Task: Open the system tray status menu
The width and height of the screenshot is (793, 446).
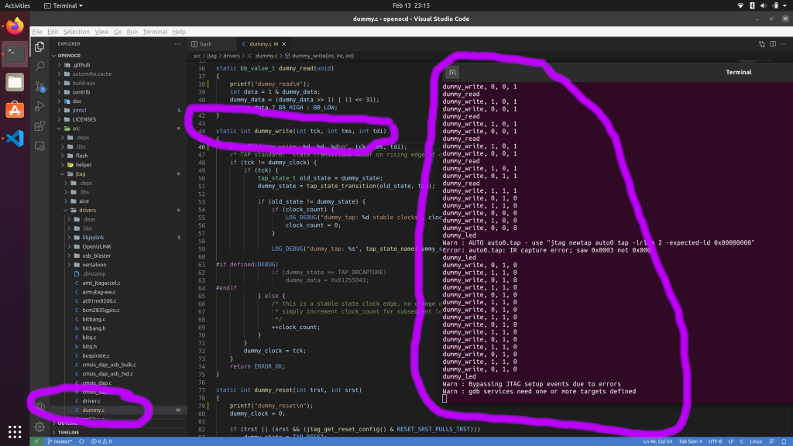Action: (763, 5)
